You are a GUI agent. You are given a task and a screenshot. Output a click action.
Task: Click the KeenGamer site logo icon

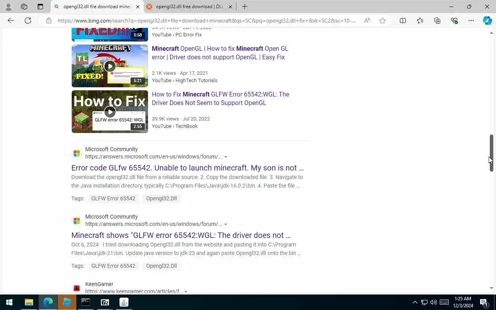[77, 288]
